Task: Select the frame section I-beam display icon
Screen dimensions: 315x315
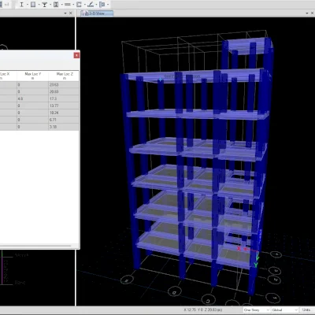Action: click(22, 4)
